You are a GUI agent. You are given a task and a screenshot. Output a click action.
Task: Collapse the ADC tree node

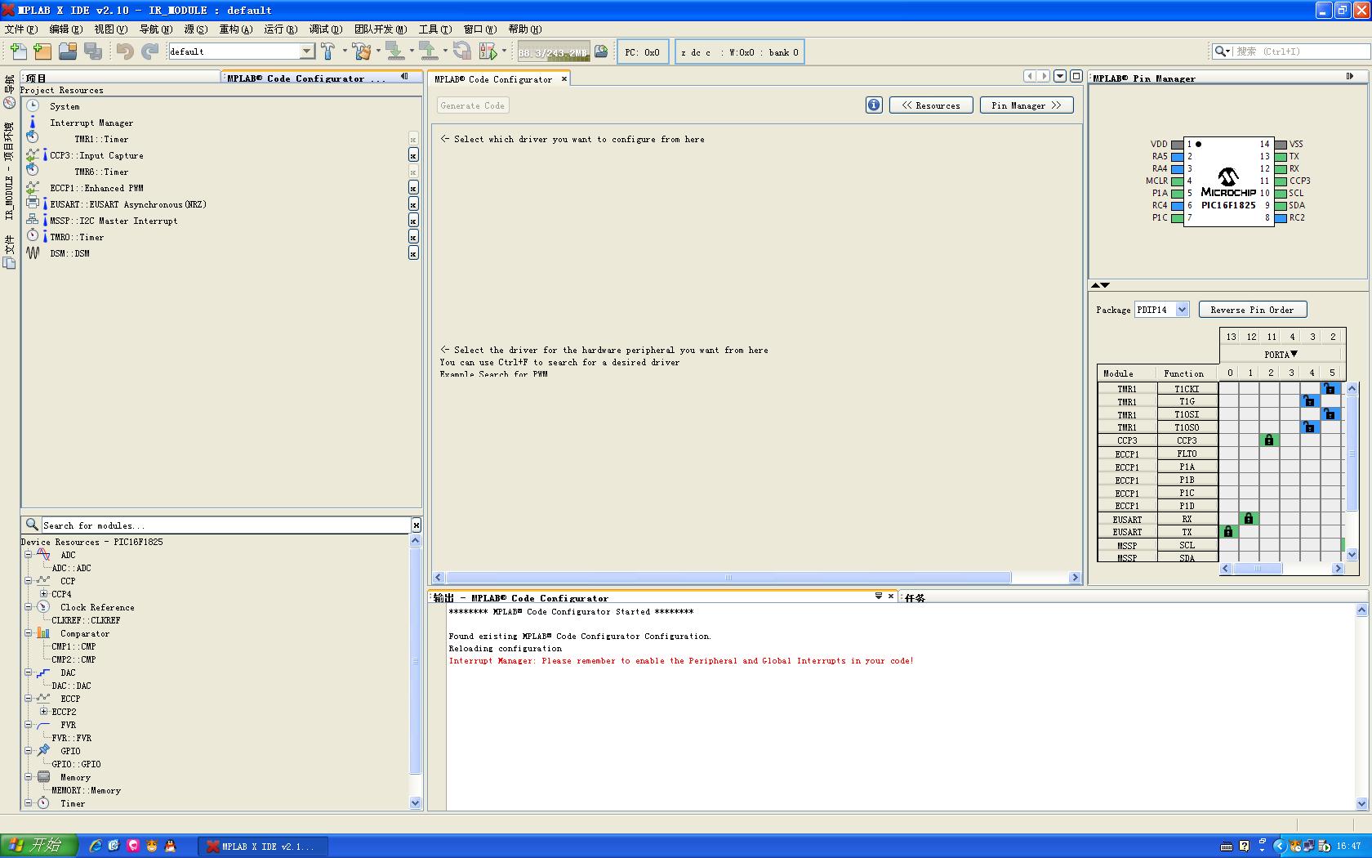pos(28,554)
